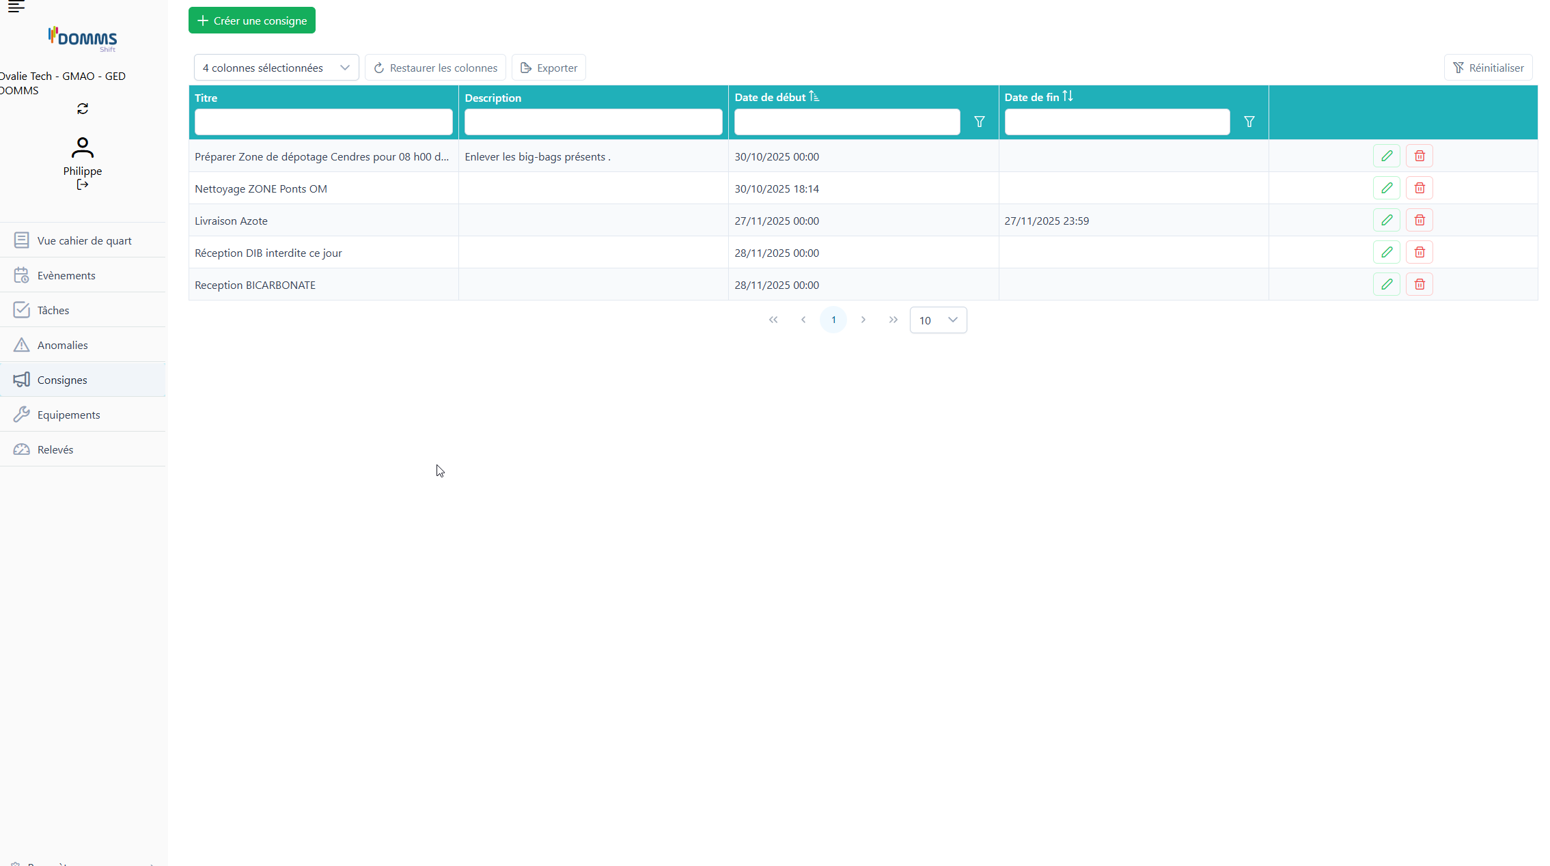Viewport: 1550px width, 866px height.
Task: Open the Date de début filter icon
Action: pyautogui.click(x=979, y=122)
